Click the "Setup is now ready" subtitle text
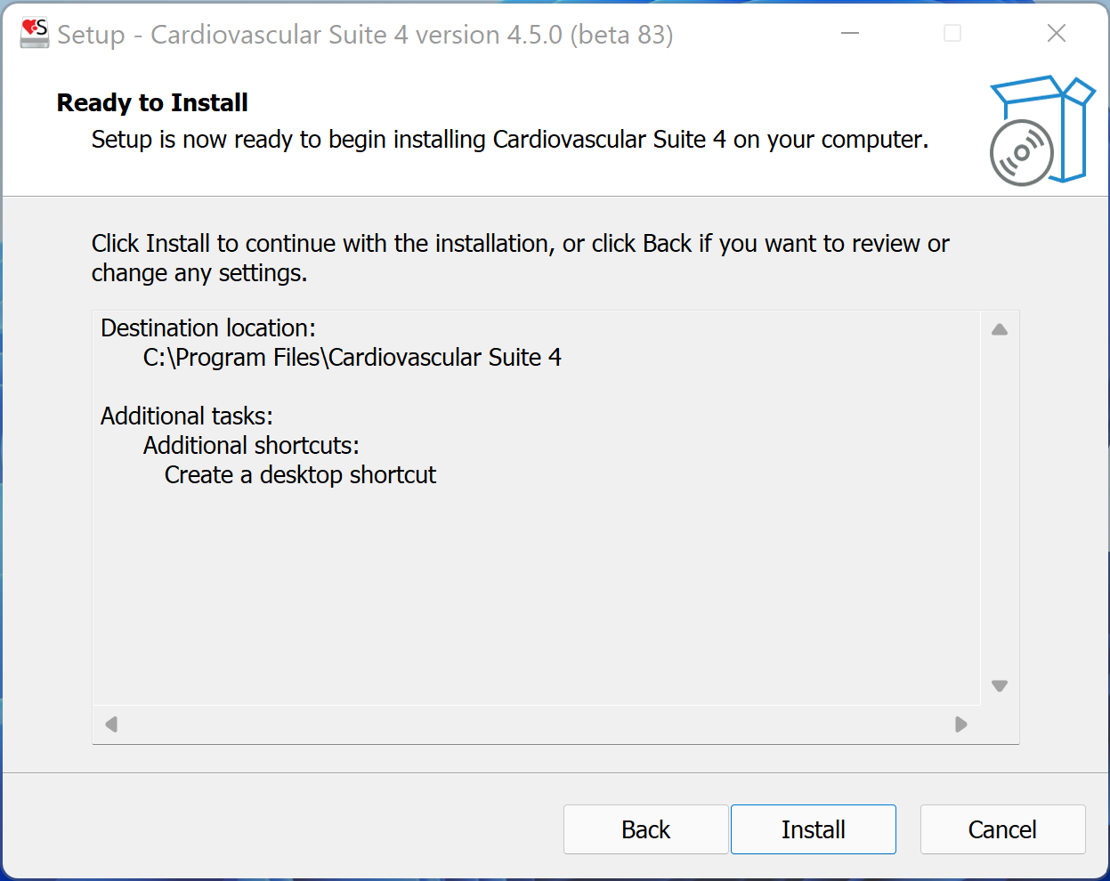Screen dimensions: 1110x881 click(x=509, y=140)
